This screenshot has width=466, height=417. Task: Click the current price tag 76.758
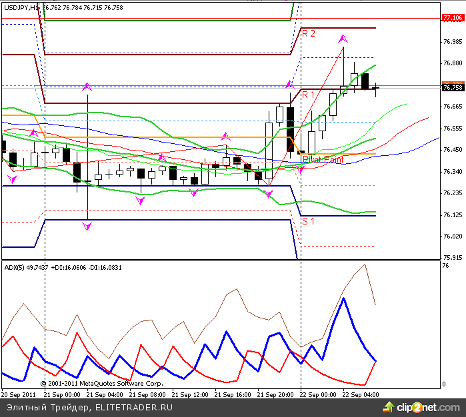click(453, 87)
